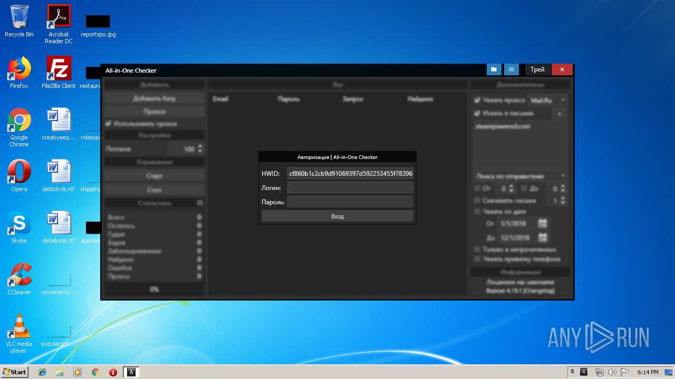The width and height of the screenshot is (675, 379).
Task: Open the Chrome taskbar icon
Action: click(95, 372)
